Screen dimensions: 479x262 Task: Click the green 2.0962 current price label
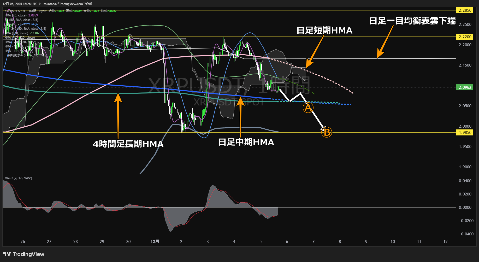[x=465, y=87]
